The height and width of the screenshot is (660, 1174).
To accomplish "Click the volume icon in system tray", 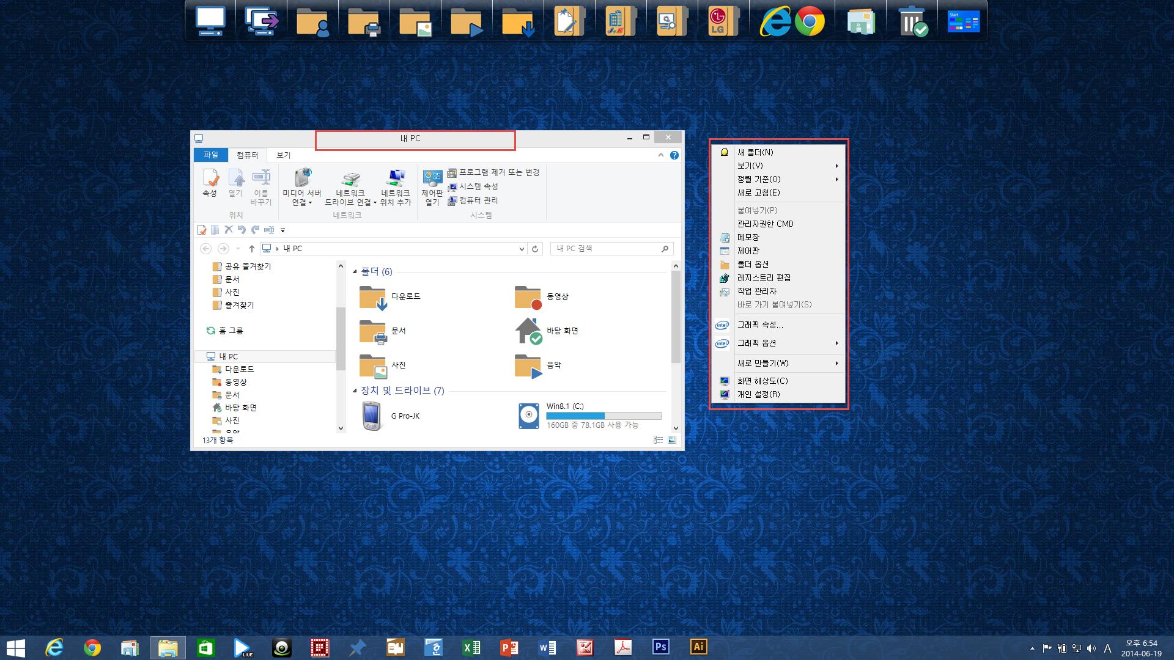I will 1091,648.
